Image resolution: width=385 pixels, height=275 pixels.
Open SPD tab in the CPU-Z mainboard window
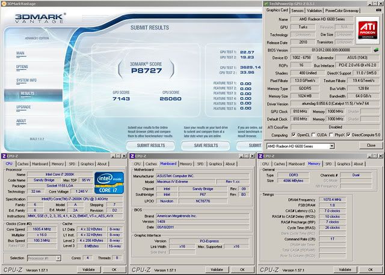pos(200,164)
